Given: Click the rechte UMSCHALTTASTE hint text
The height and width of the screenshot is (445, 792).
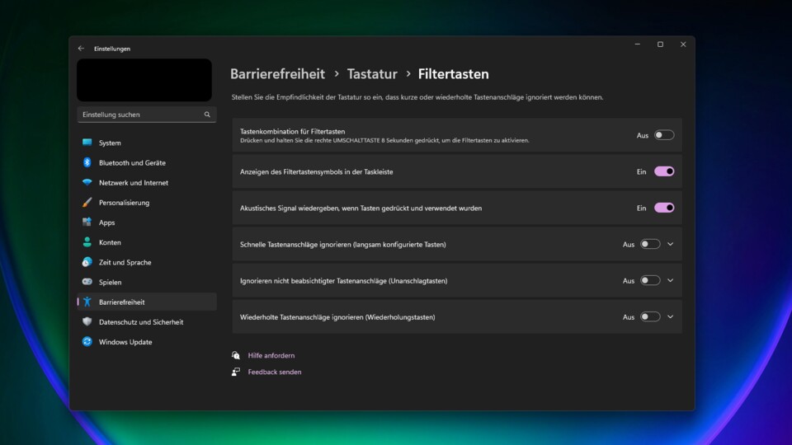Looking at the screenshot, I should (x=384, y=140).
